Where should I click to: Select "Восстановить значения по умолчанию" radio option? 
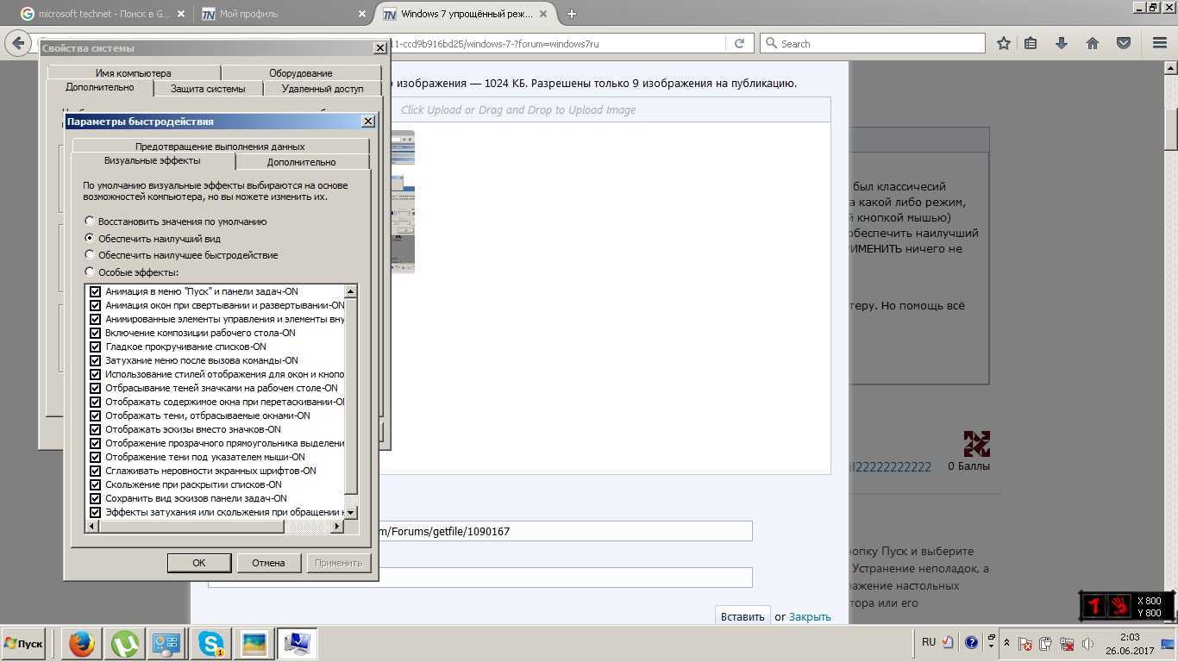click(x=90, y=222)
